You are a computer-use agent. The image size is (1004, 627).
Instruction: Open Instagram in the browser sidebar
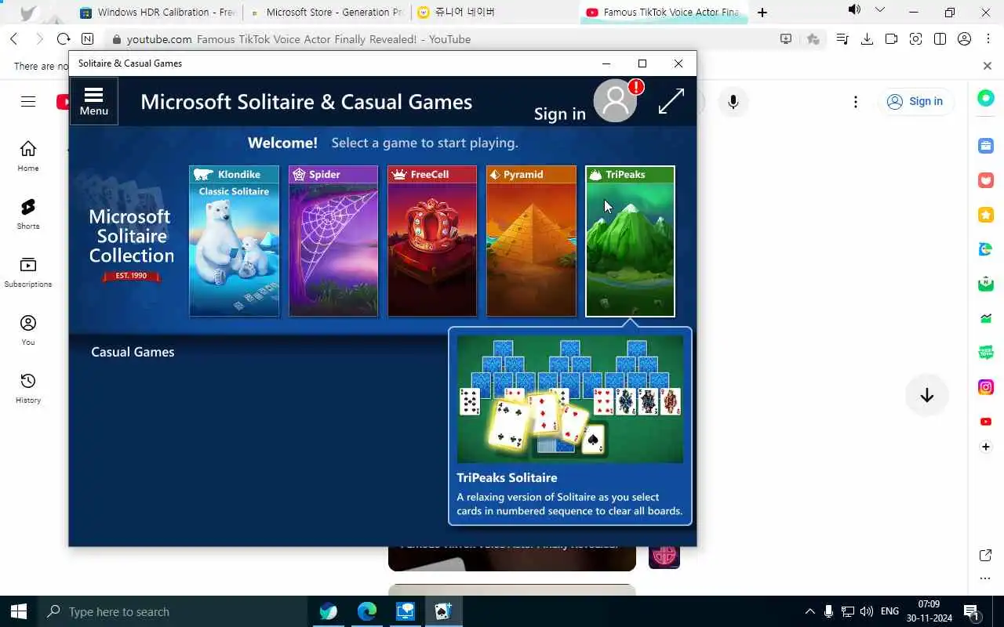tap(986, 387)
